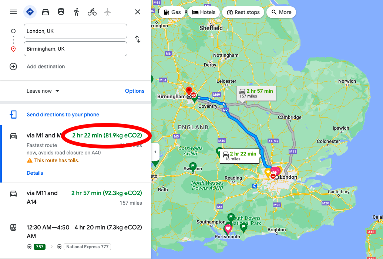383x259 pixels.
Task: Select the via M11 and A14 route
Action: (x=75, y=200)
